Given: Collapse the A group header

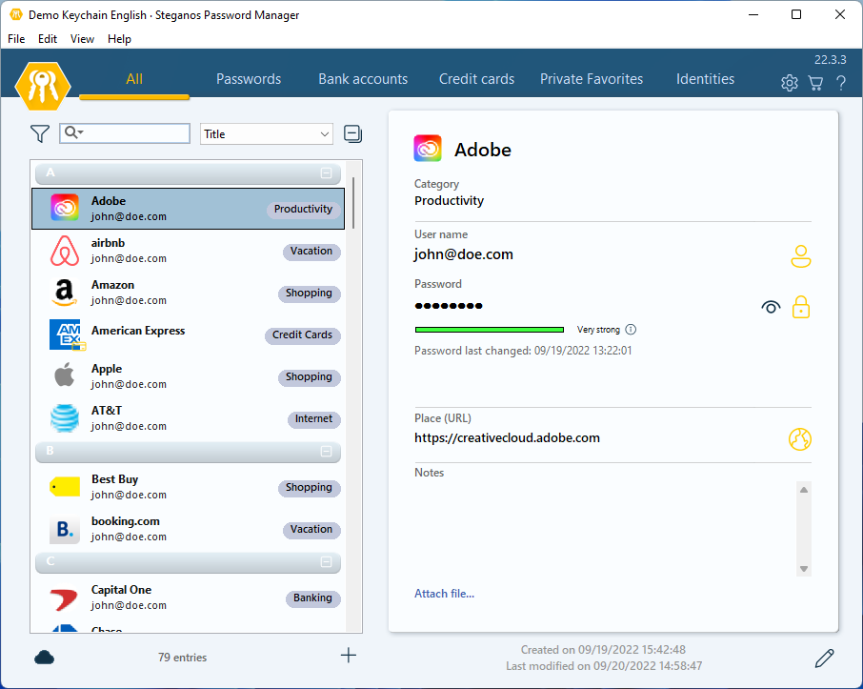Looking at the screenshot, I should (327, 172).
